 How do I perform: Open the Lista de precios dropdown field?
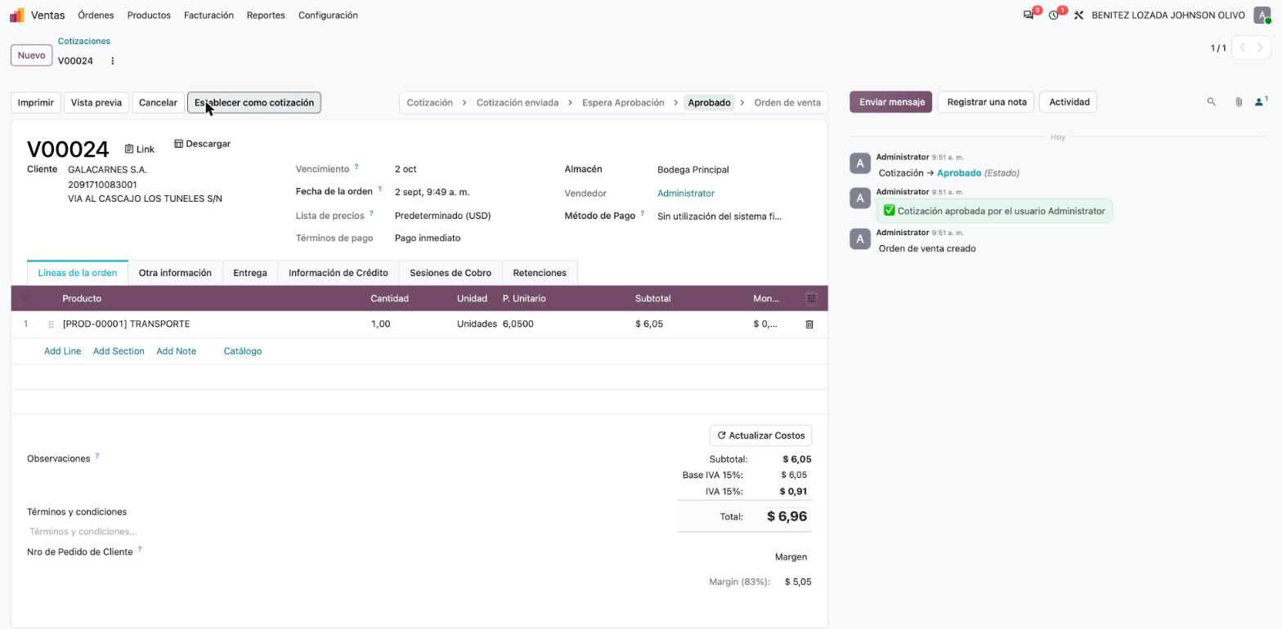click(x=471, y=216)
